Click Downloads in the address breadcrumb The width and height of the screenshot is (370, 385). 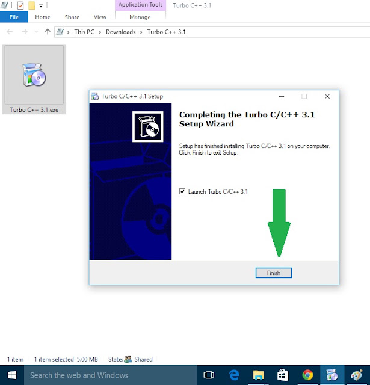point(120,32)
